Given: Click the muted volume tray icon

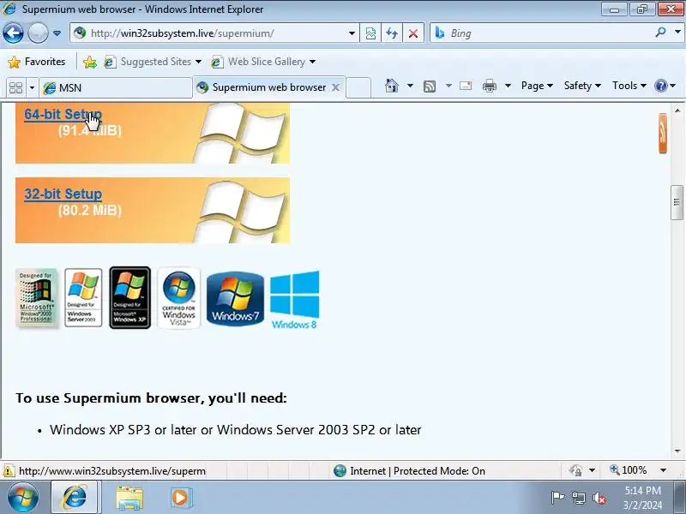Looking at the screenshot, I should pos(599,498).
